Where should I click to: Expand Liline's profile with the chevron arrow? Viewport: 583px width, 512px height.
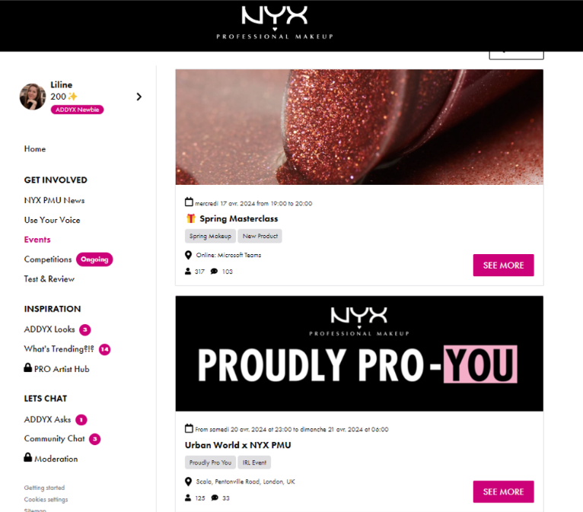tap(139, 97)
